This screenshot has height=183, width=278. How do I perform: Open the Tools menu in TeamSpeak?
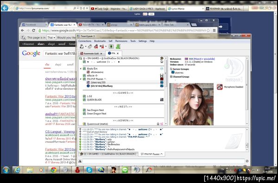[133, 41]
